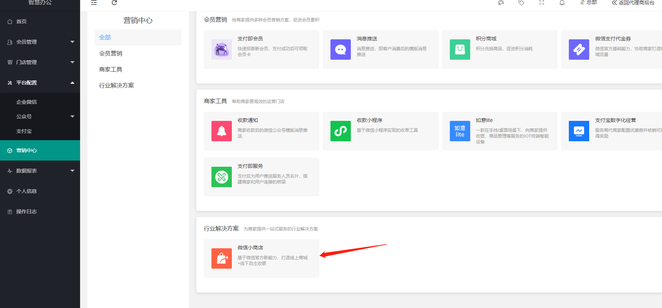
Task: Click the 支付即服务 green icon
Action: tap(221, 177)
